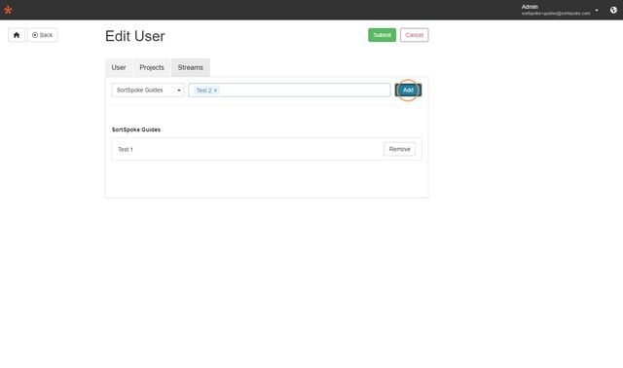This screenshot has height=368, width=623.
Task: Click the orange asterisk SortSpoke logo
Action: coord(8,10)
